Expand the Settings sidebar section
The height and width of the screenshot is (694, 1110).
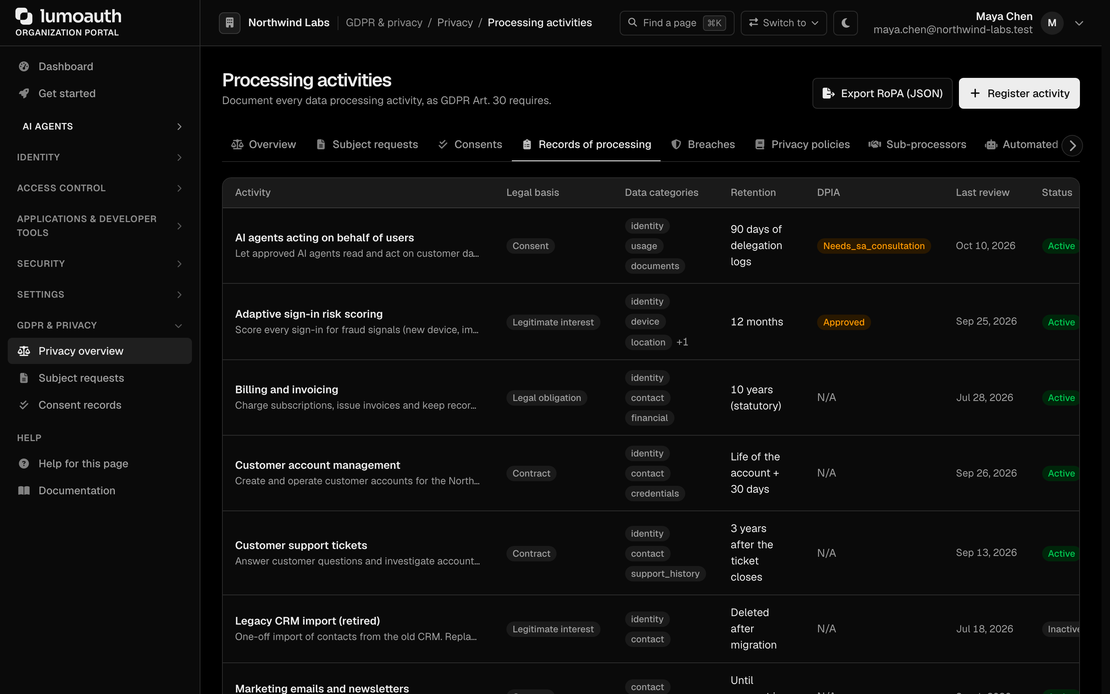click(x=99, y=294)
